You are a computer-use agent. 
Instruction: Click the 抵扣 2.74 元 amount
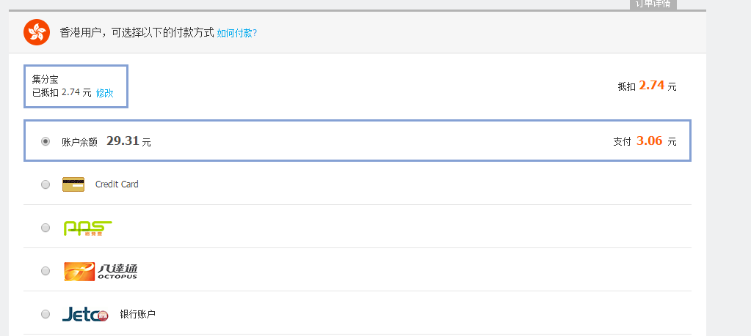coord(647,86)
